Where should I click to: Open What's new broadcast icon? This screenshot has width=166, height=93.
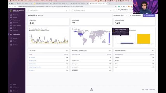click(11, 87)
